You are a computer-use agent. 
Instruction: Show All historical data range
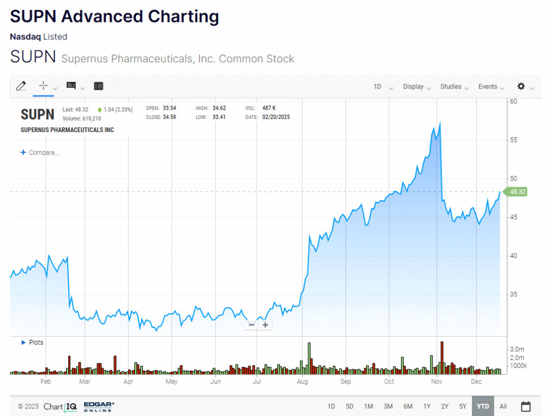(503, 406)
